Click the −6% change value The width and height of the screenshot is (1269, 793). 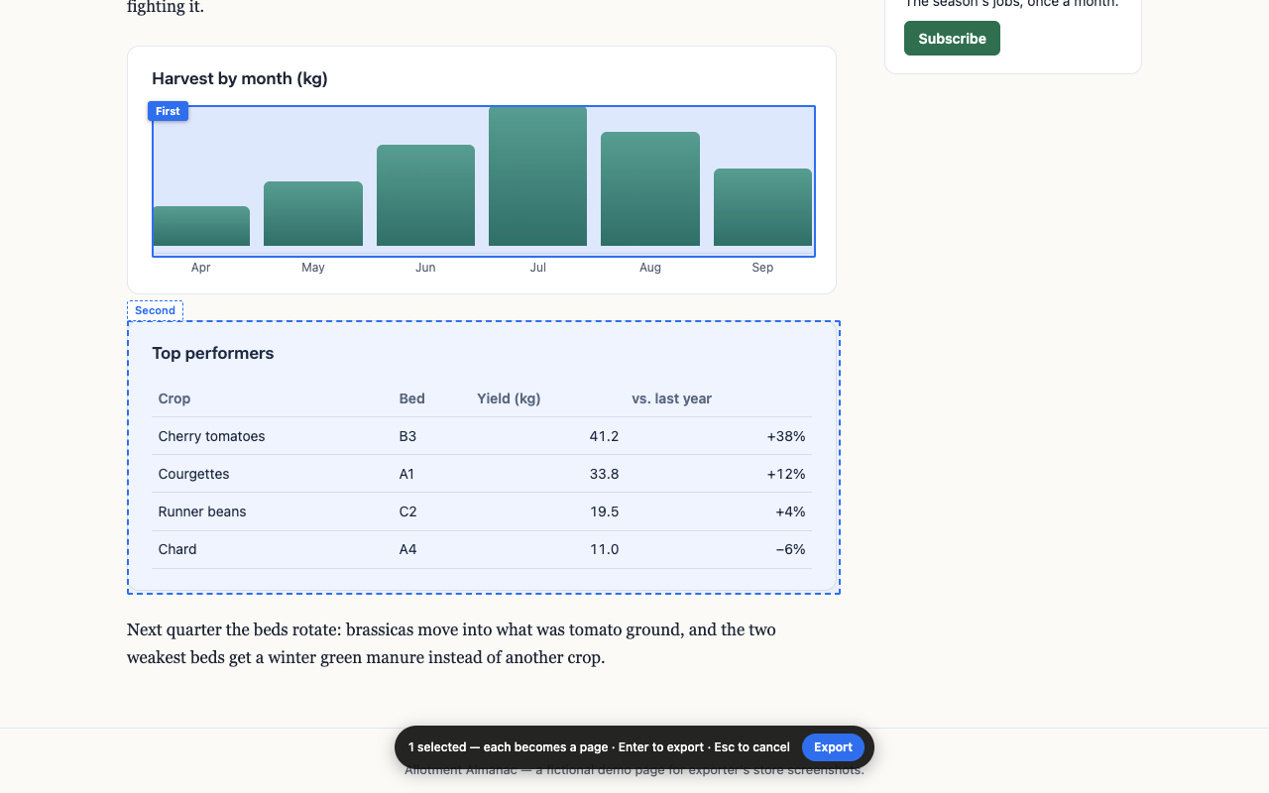790,549
